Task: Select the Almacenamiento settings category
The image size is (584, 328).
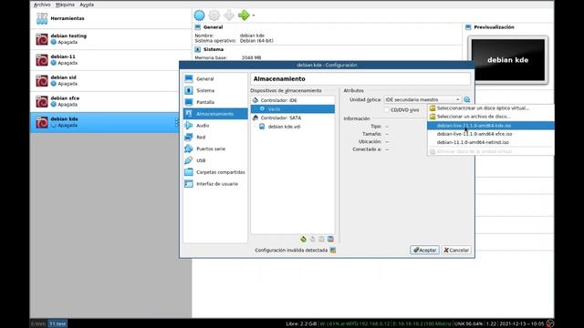Action: 215,114
